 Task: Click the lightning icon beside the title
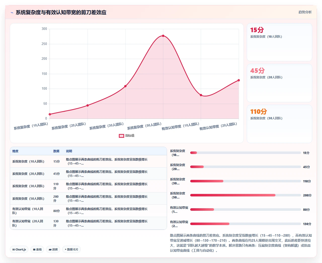click(x=12, y=13)
